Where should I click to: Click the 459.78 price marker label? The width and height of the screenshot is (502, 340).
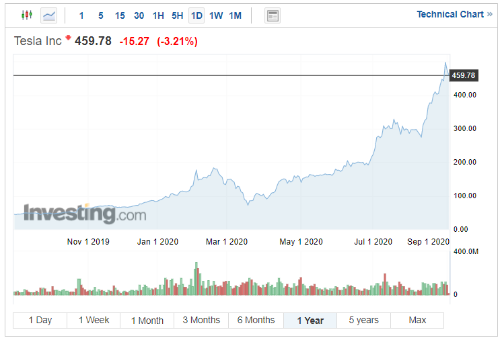[463, 75]
